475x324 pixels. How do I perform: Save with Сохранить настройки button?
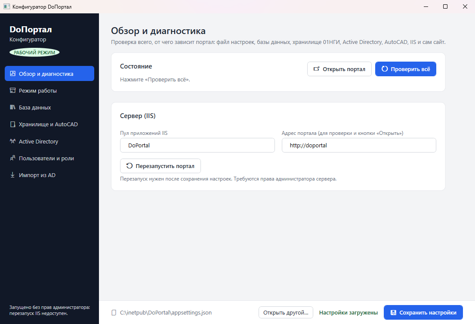pos(423,312)
